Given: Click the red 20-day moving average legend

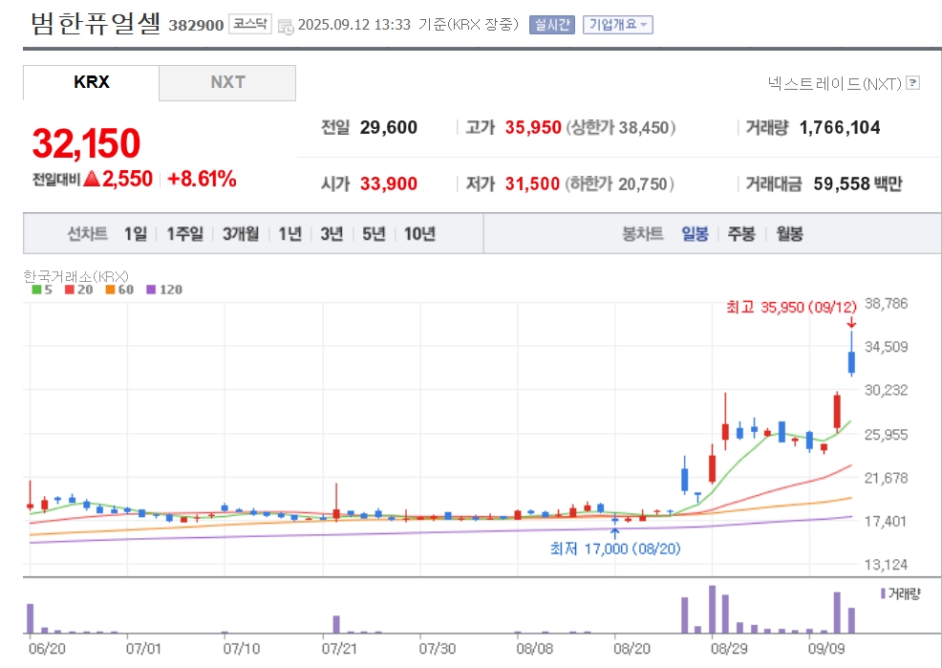Looking at the screenshot, I should point(78,290).
